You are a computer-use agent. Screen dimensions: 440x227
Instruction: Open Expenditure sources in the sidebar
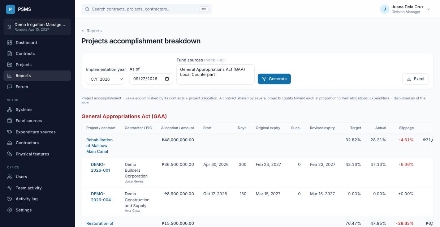37,132
